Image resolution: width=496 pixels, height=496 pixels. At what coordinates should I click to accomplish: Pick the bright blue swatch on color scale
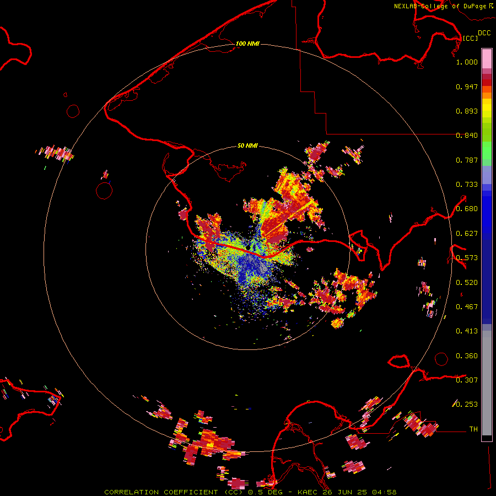[x=487, y=212]
